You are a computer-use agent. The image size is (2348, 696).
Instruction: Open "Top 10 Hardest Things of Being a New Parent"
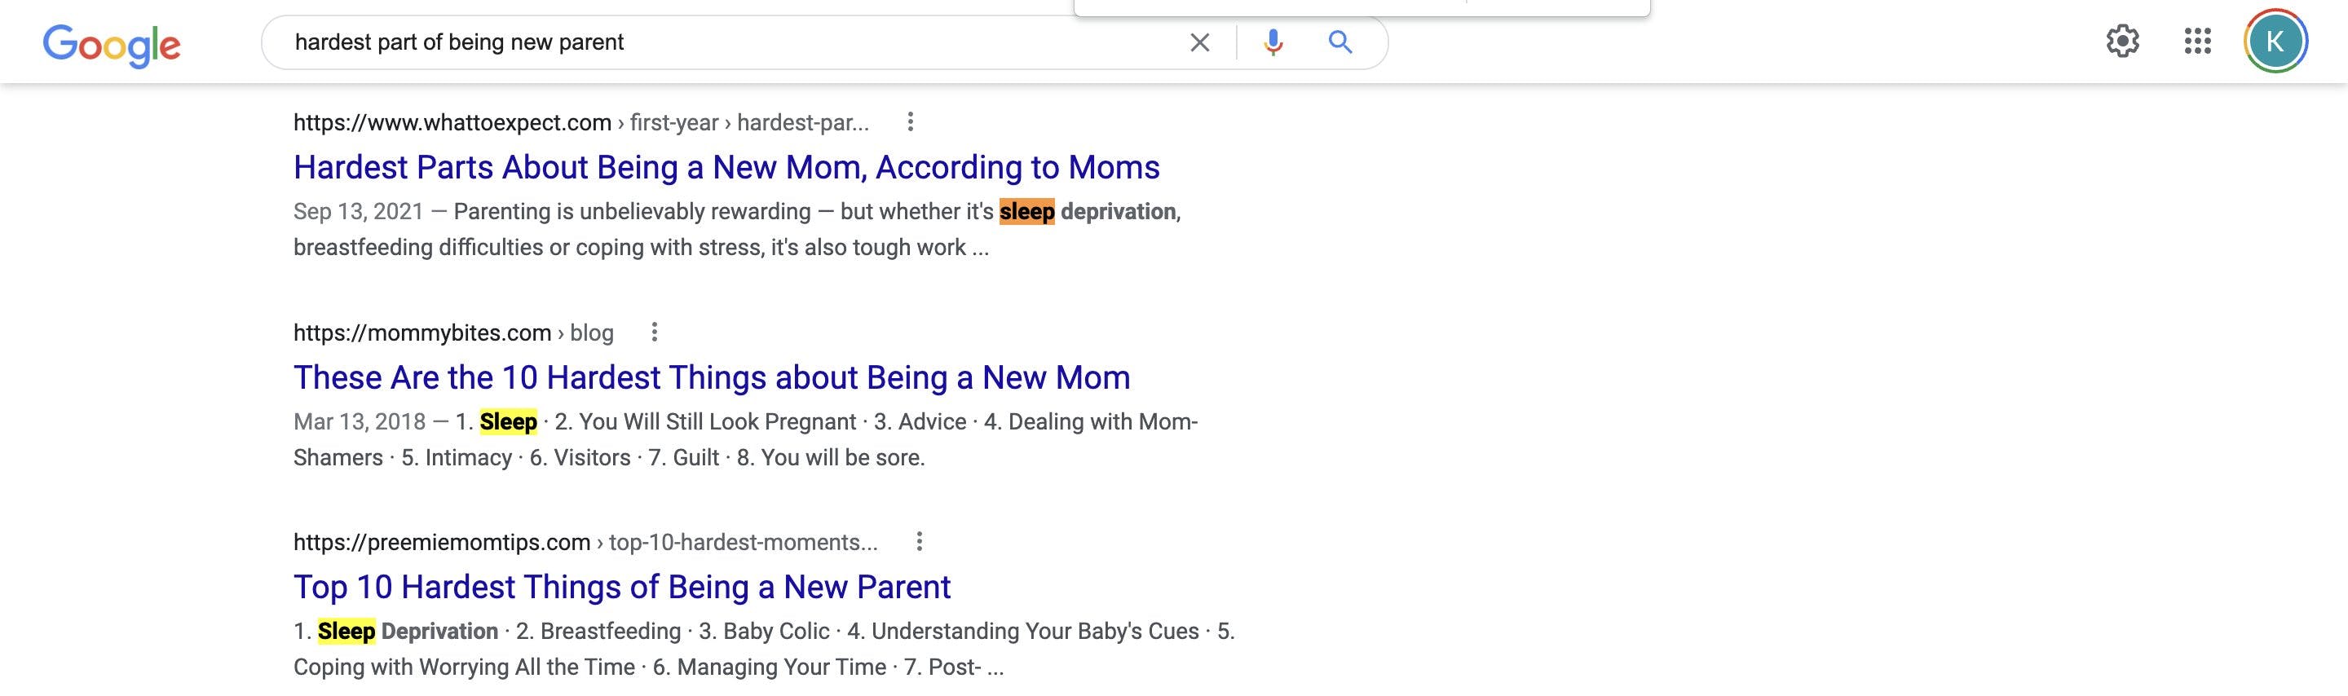[x=621, y=588]
